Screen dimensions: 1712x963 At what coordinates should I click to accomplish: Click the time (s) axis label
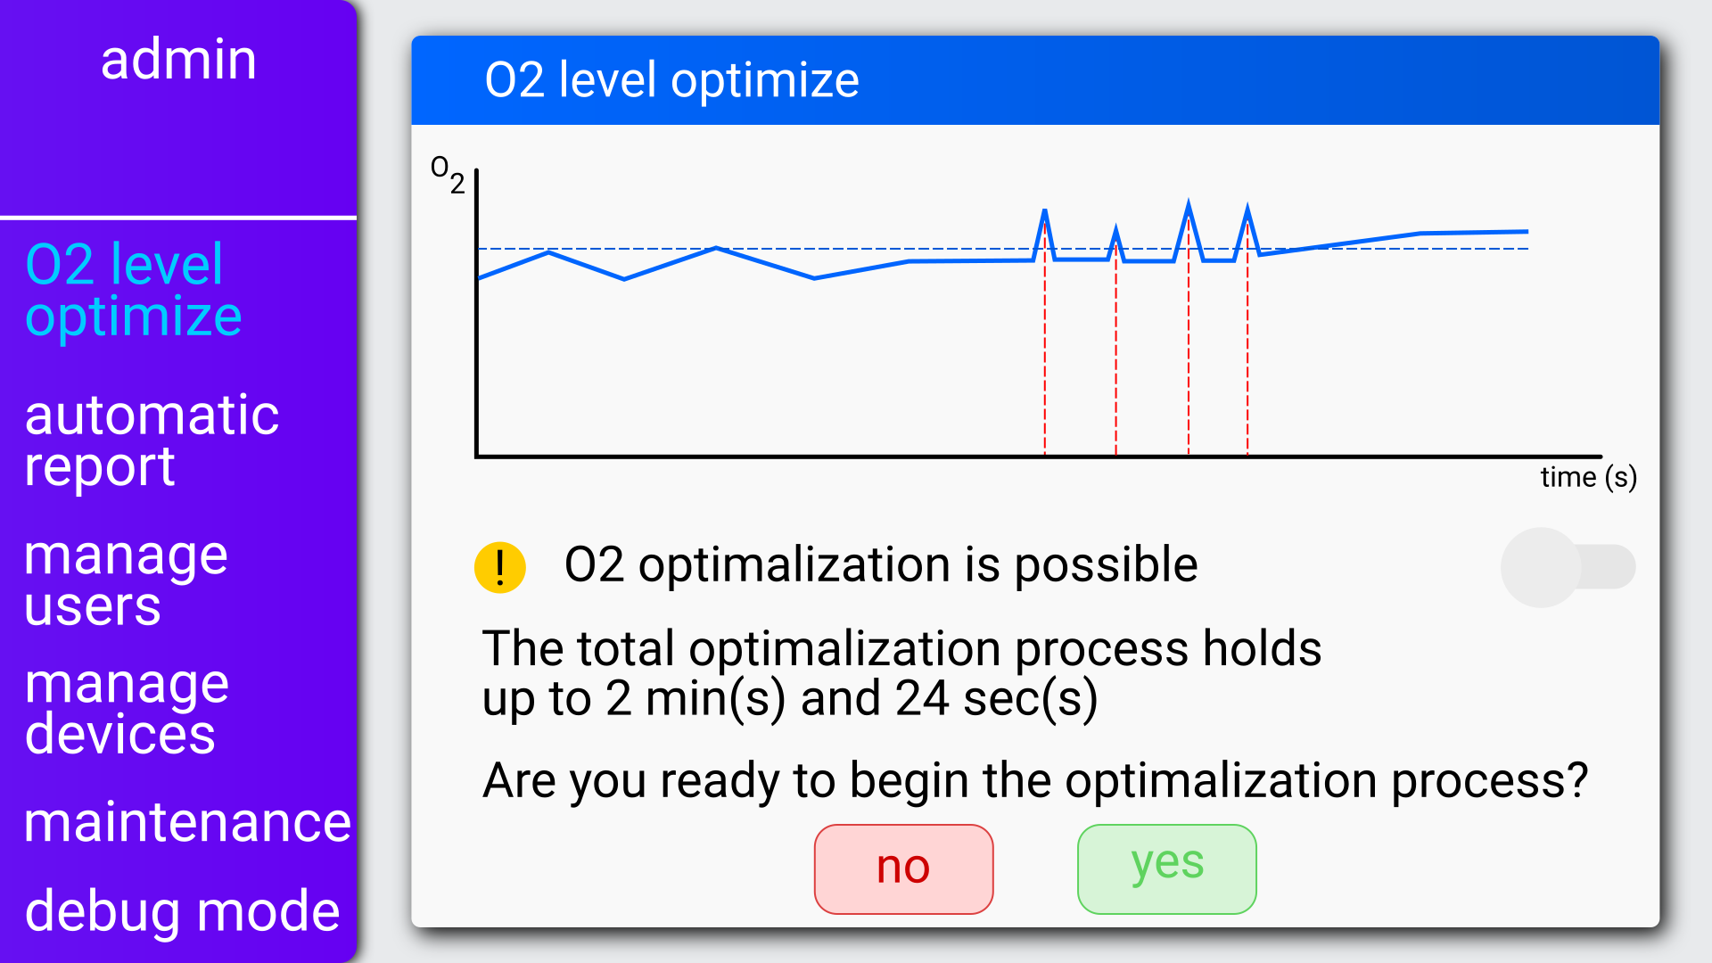[x=1588, y=477]
